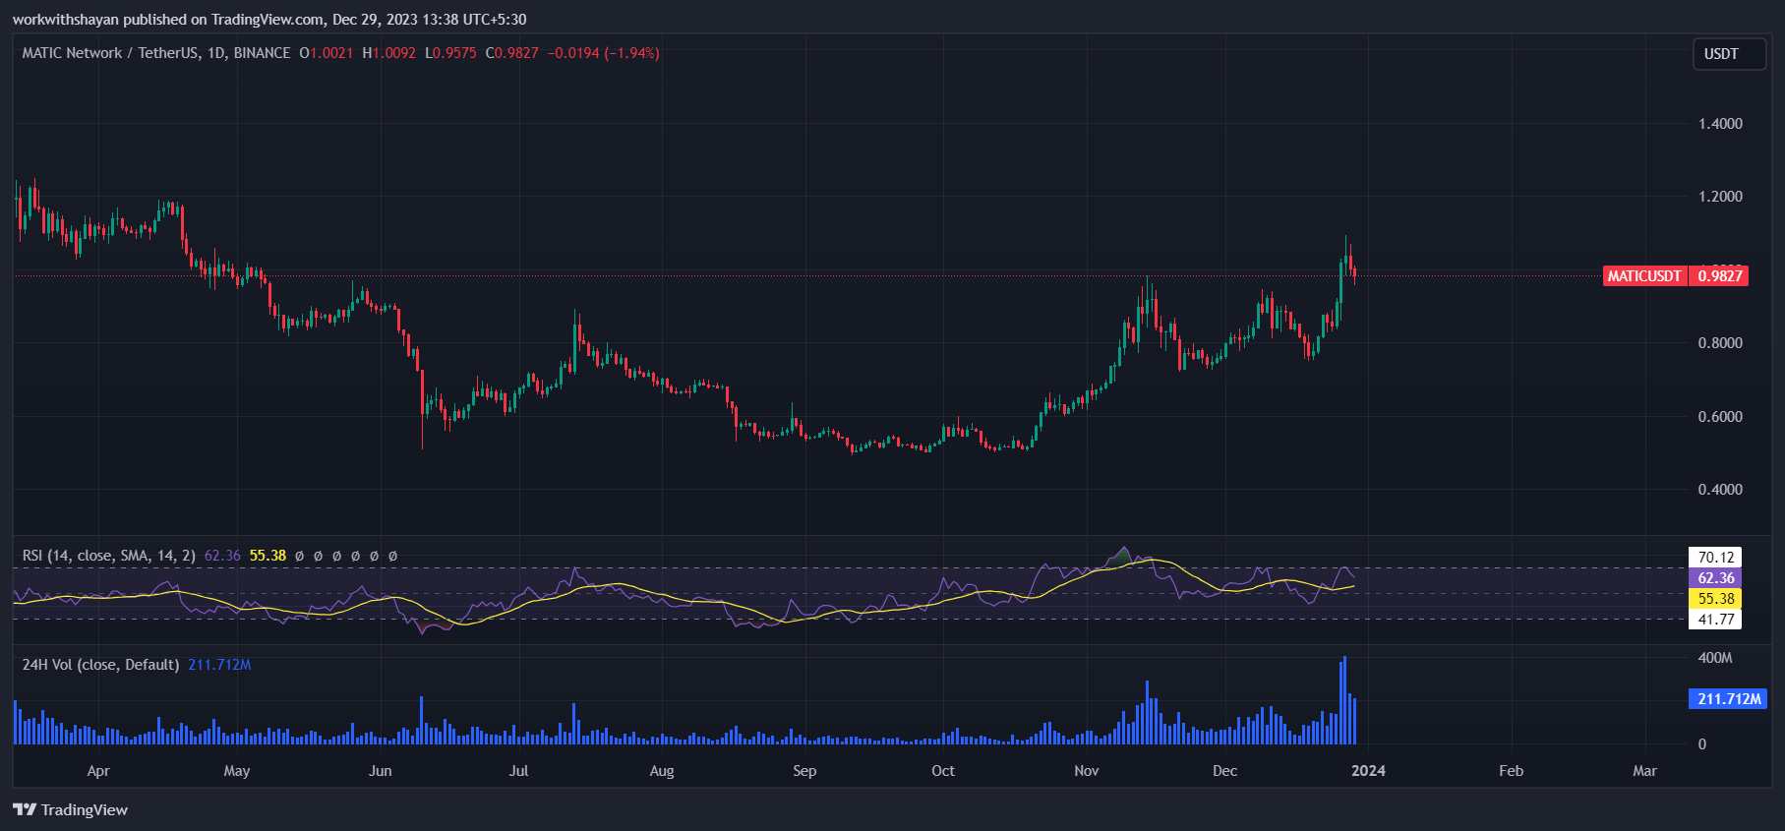Click the 1.4000 price axis label
The height and width of the screenshot is (831, 1785).
[x=1720, y=124]
